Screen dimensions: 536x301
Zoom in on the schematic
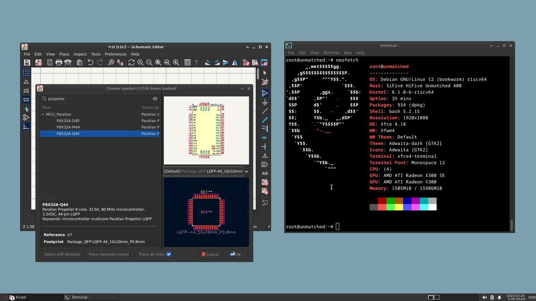tap(140, 63)
